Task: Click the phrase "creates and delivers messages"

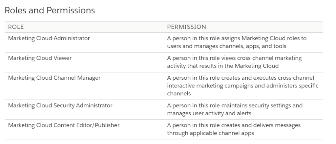Action: pyautogui.click(x=261, y=125)
